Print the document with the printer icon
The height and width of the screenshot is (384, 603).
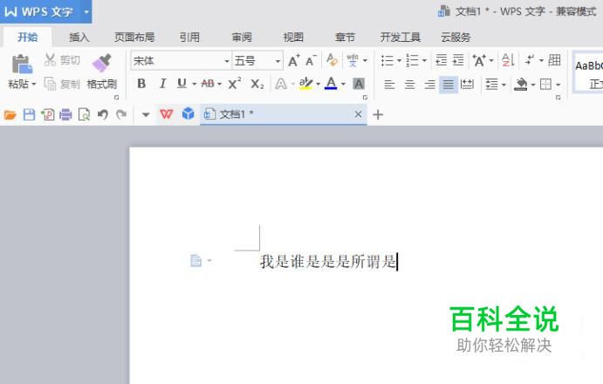pyautogui.click(x=65, y=114)
